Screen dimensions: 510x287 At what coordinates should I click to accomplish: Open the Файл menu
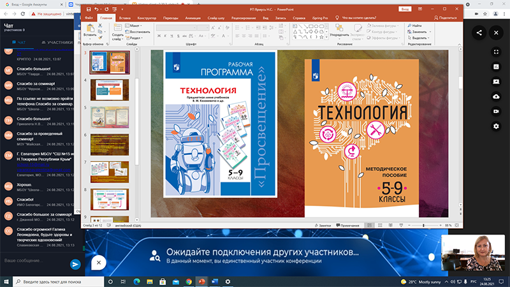coord(89,18)
